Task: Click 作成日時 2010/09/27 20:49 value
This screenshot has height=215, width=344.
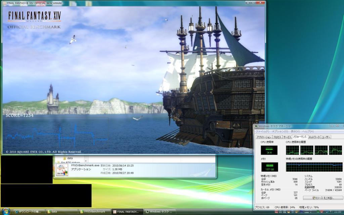Action: (123, 173)
